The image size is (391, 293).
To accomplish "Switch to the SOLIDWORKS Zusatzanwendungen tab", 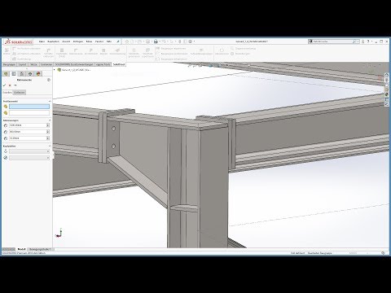I will click(x=74, y=64).
